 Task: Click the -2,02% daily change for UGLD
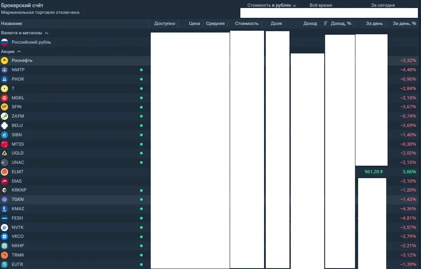click(408, 153)
